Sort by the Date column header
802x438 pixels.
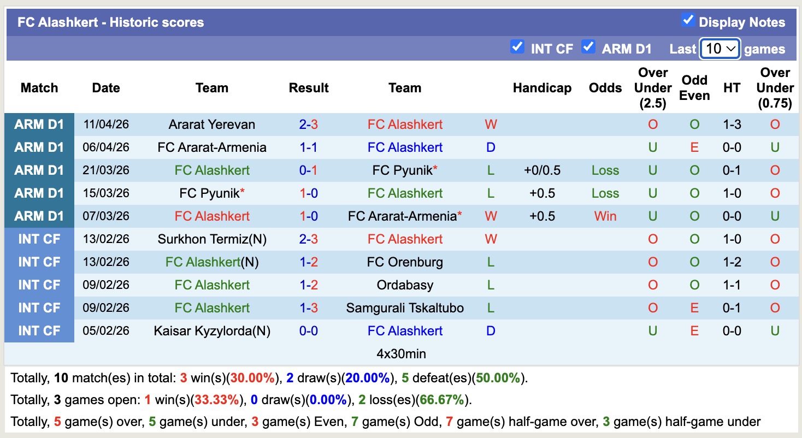(x=105, y=87)
